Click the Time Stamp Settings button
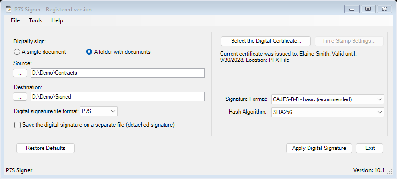The width and height of the screenshot is (397, 179). 349,41
